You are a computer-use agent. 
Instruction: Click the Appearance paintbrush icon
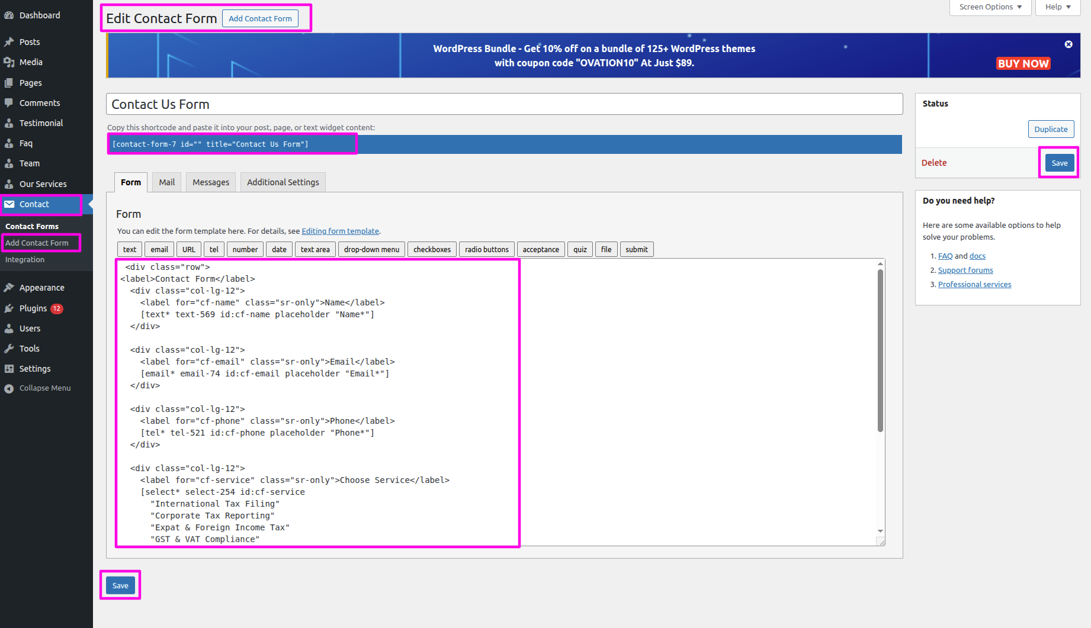(9, 288)
